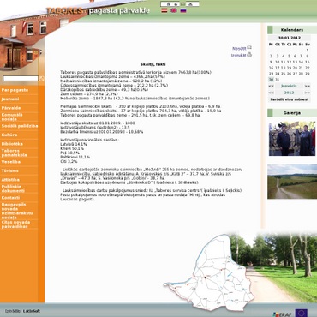
Task: Go to previous year in the calendar
Action: tap(271, 93)
